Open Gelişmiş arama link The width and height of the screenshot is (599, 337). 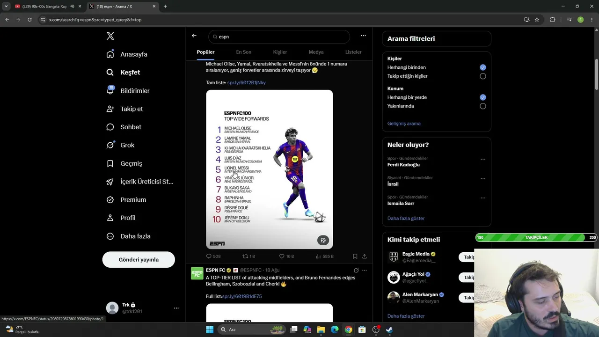coord(404,124)
